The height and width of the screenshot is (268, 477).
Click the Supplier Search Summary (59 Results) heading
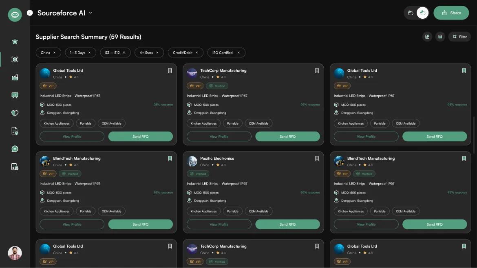[88, 37]
